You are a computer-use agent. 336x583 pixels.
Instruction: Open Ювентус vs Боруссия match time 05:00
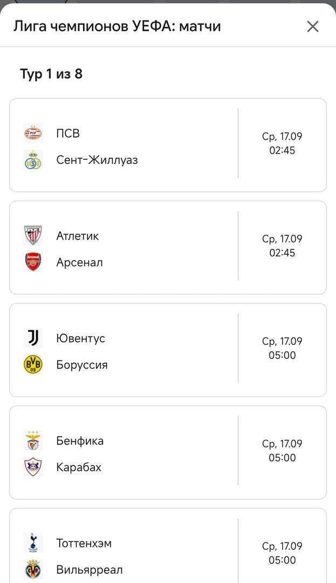(282, 355)
